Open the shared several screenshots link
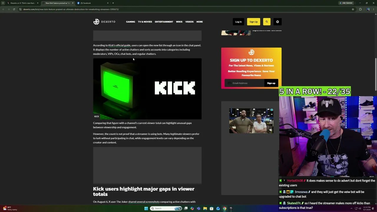 click(144, 202)
